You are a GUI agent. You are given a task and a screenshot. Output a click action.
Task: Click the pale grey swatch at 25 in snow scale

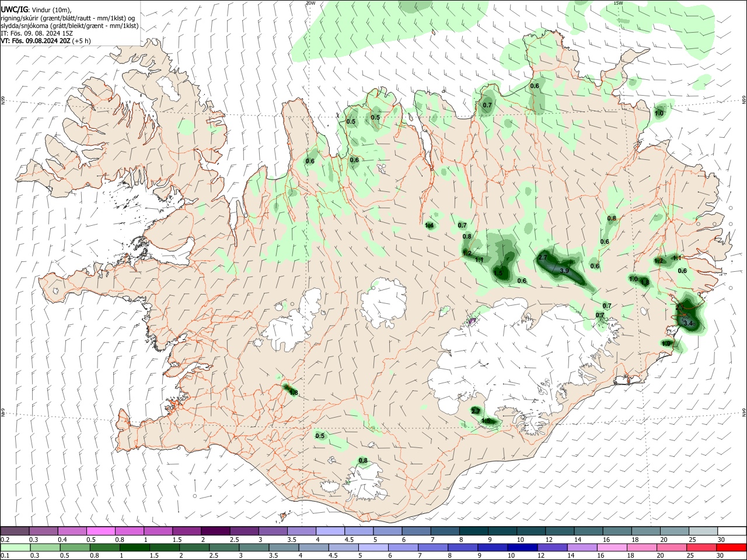[x=703, y=531]
